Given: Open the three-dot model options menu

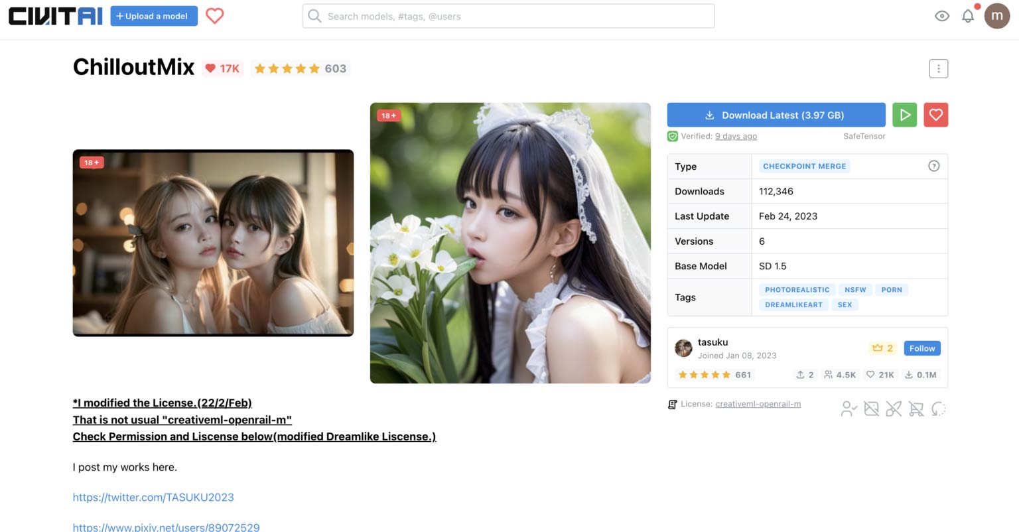Looking at the screenshot, I should tap(938, 68).
